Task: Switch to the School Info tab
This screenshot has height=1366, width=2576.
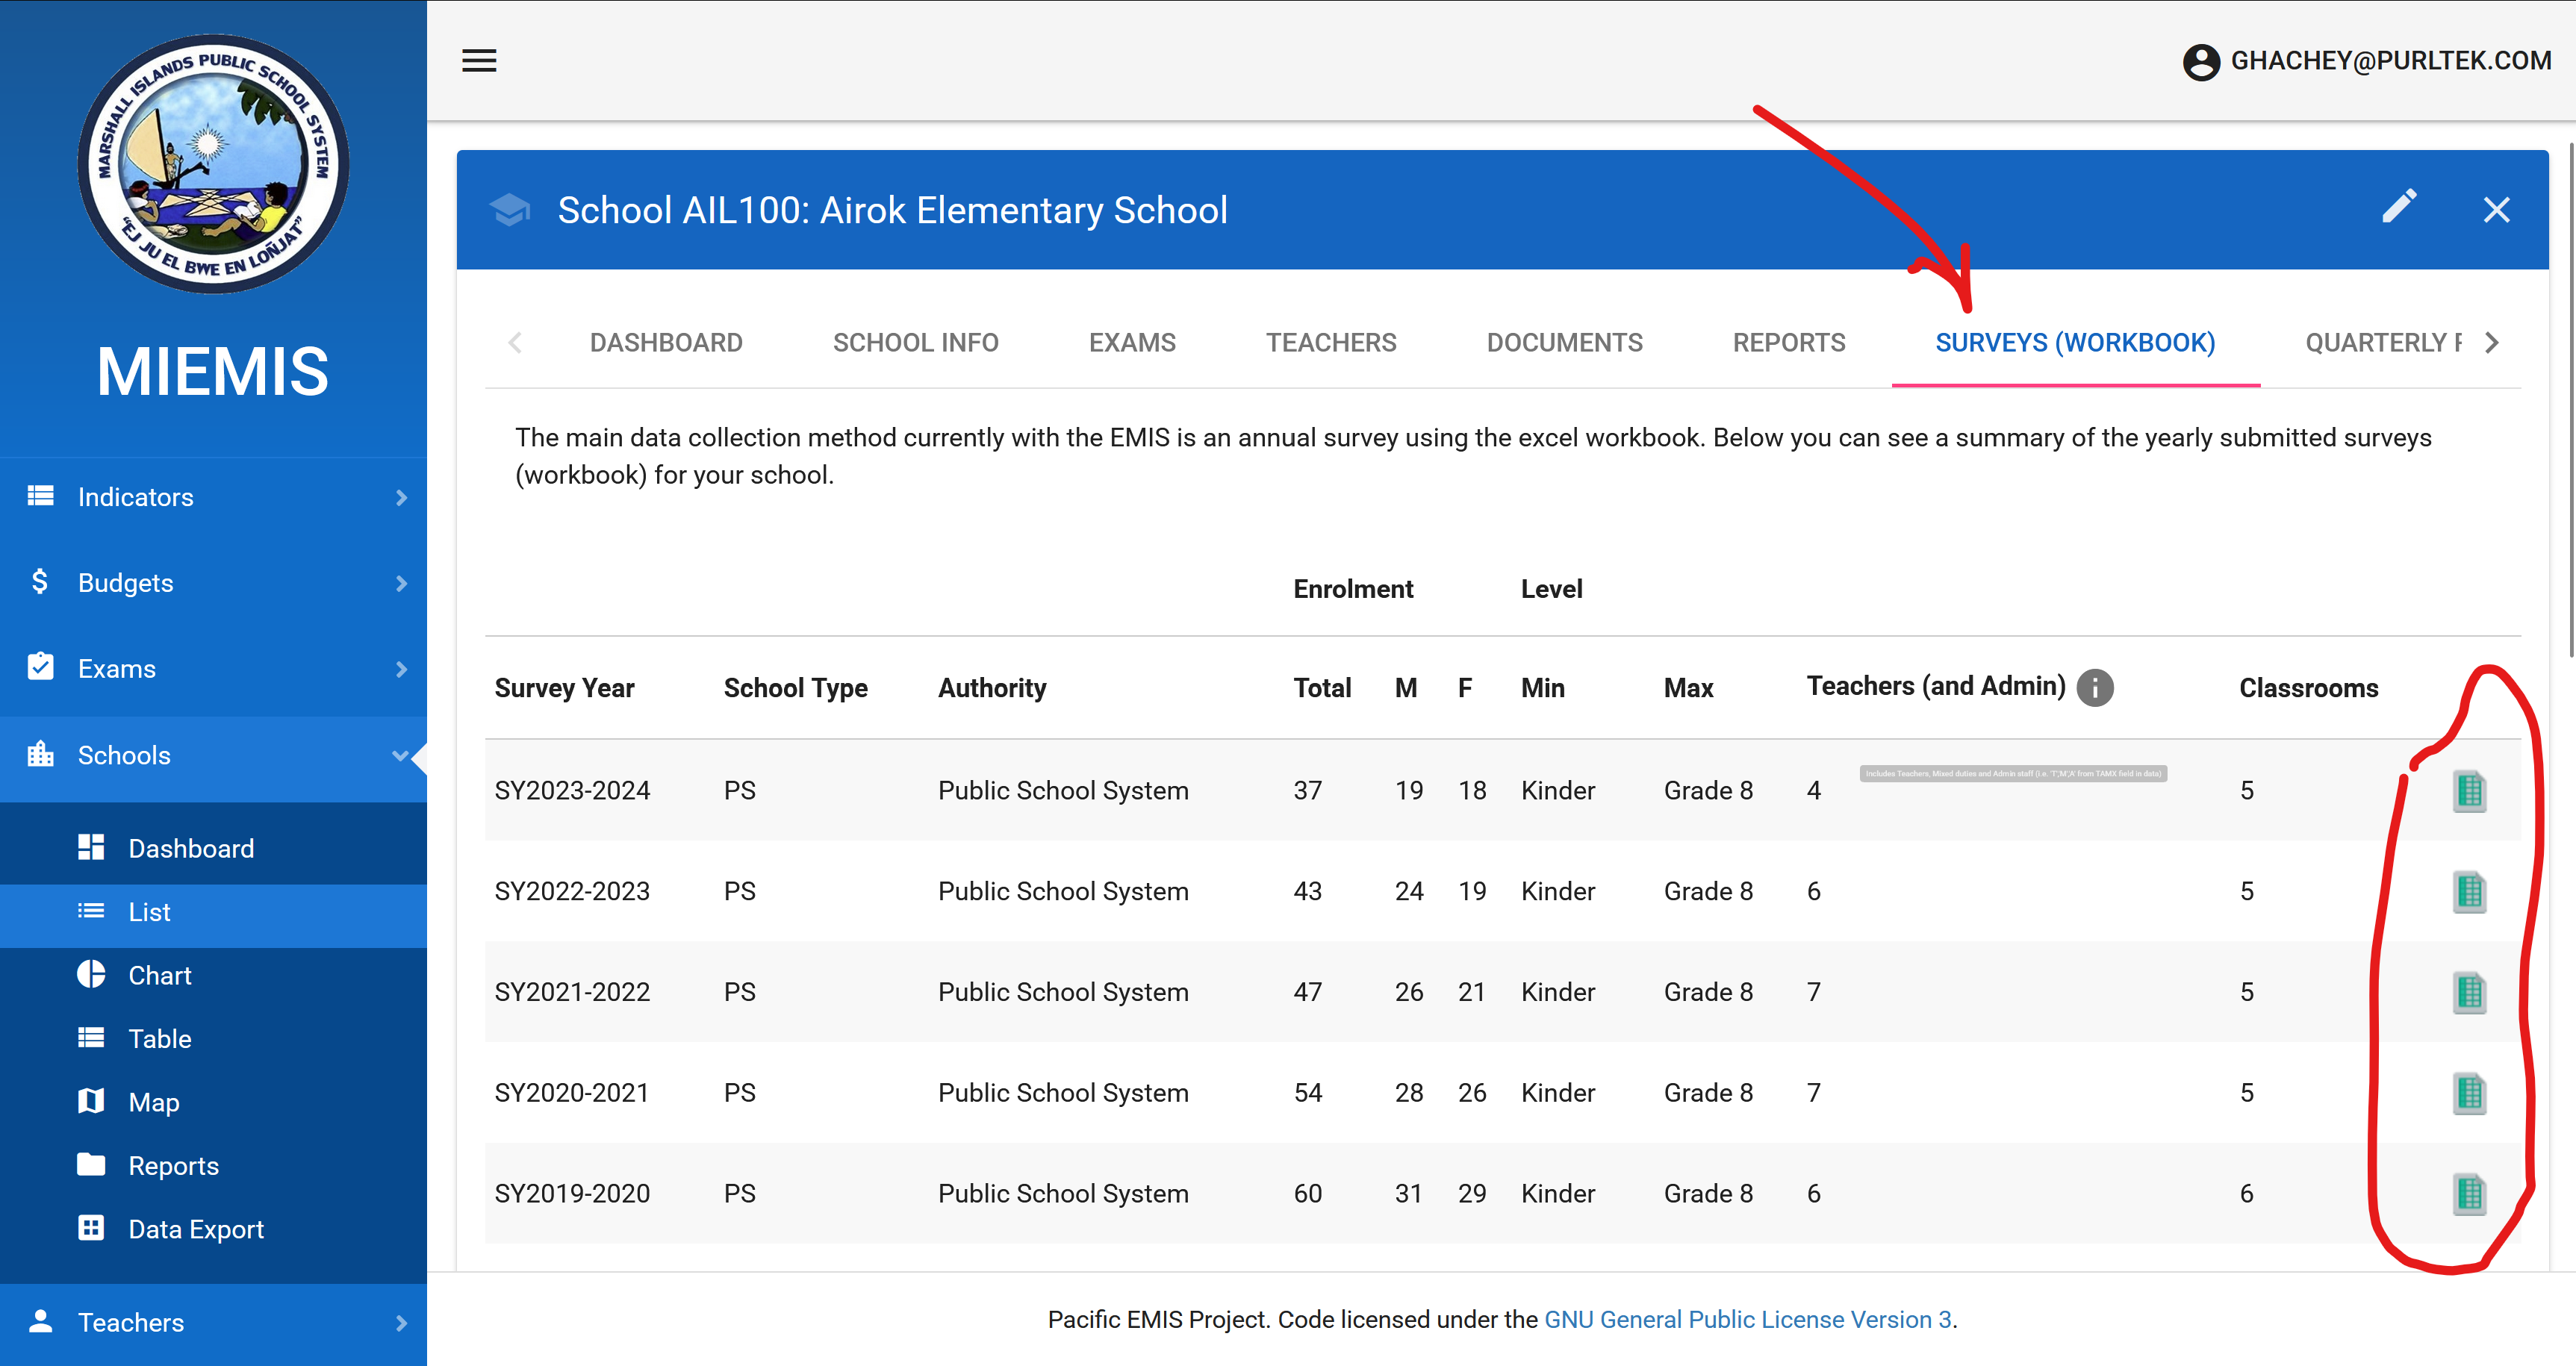Action: [915, 343]
